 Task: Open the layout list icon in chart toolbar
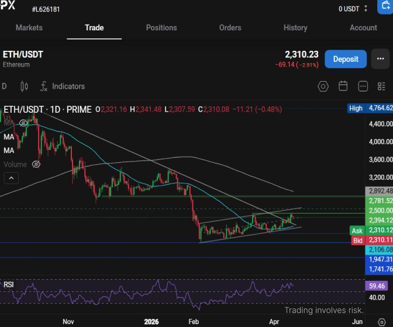[x=382, y=86]
